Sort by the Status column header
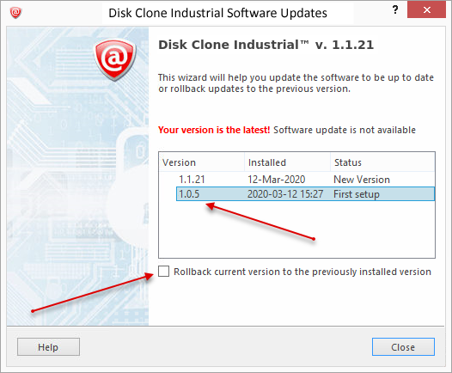452x373 pixels. point(382,162)
